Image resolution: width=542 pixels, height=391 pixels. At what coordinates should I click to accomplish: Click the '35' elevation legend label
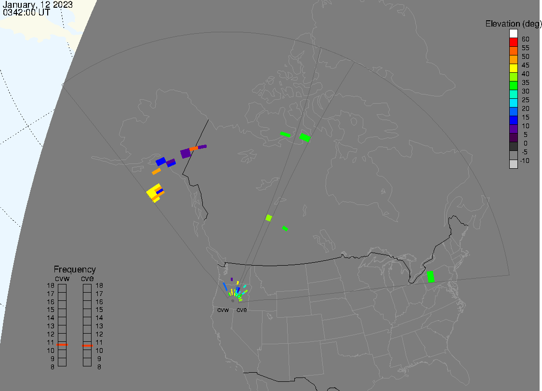tap(526, 83)
